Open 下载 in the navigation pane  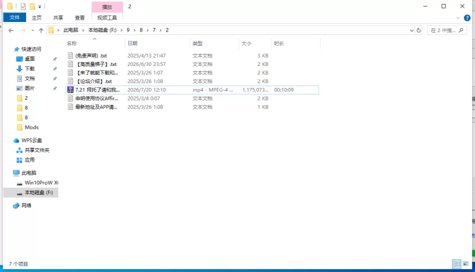(x=30, y=68)
